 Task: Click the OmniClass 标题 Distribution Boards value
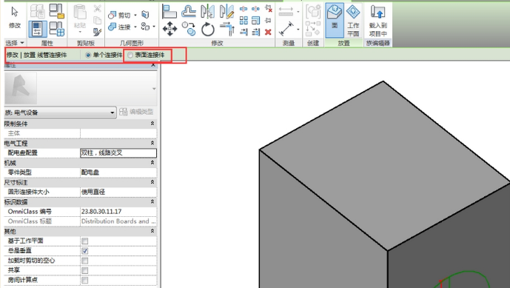click(x=118, y=221)
